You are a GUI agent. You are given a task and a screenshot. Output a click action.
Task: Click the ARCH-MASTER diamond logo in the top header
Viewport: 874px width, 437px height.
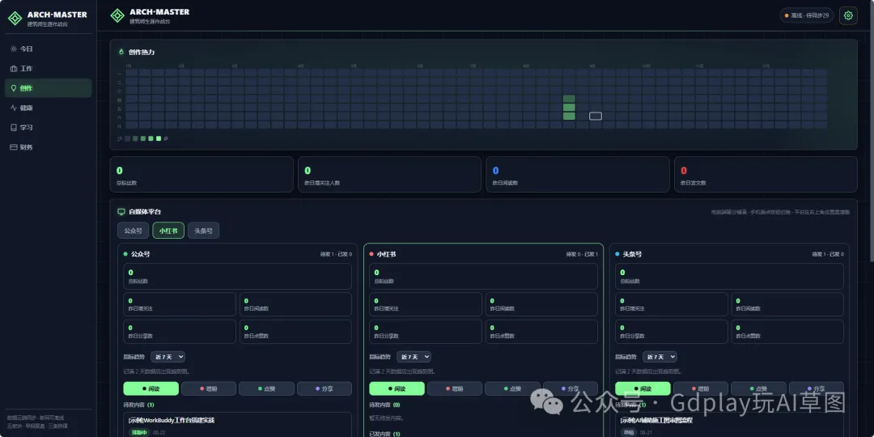point(117,15)
